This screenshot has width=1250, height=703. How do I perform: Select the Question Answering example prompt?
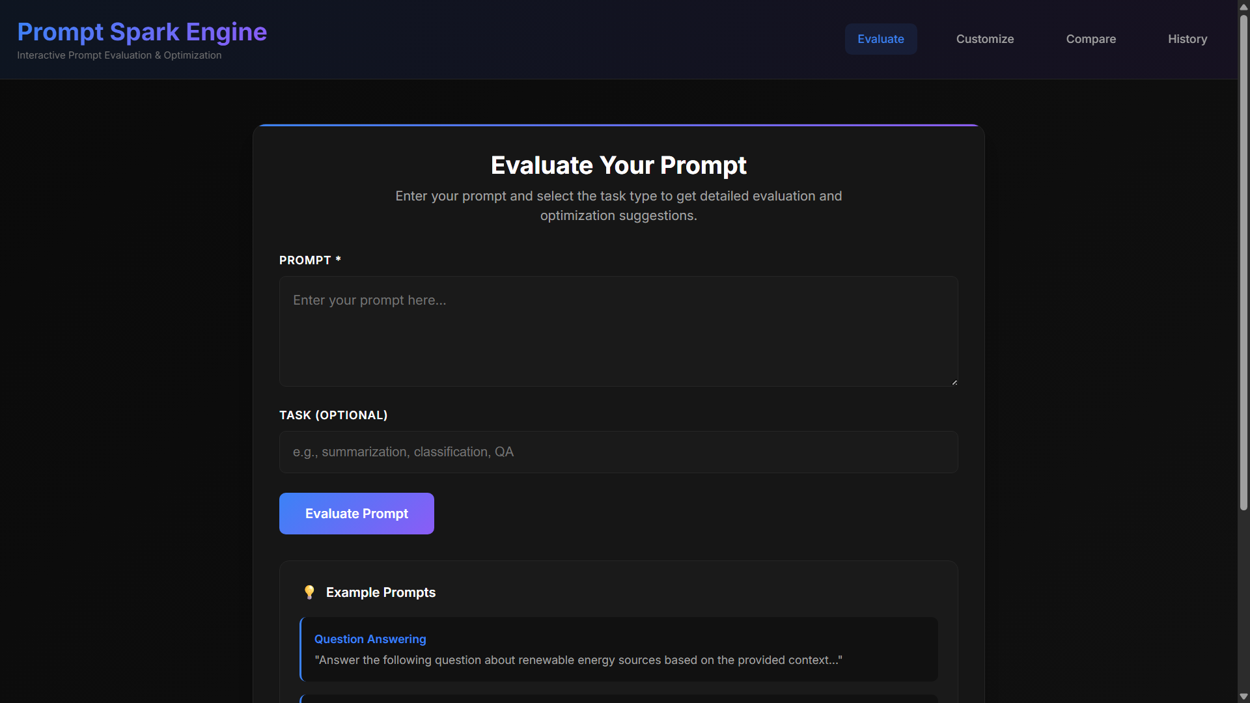pos(618,649)
